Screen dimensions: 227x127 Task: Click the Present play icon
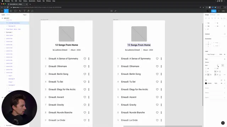click(x=219, y=11)
